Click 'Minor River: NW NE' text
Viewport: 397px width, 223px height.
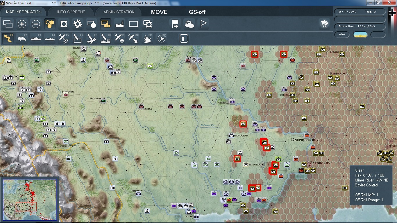pyautogui.click(x=371, y=180)
